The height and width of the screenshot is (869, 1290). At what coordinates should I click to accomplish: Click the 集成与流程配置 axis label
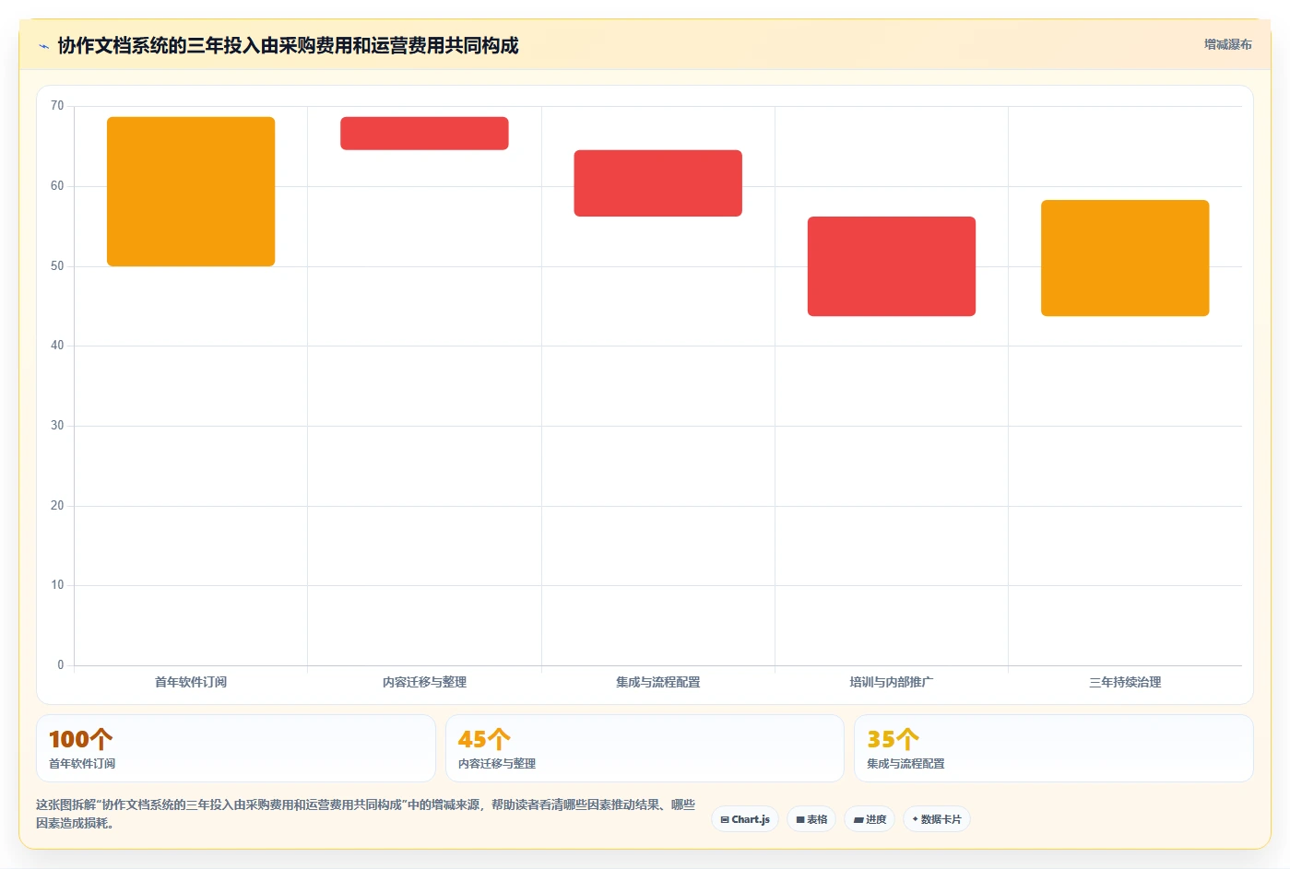(x=658, y=682)
